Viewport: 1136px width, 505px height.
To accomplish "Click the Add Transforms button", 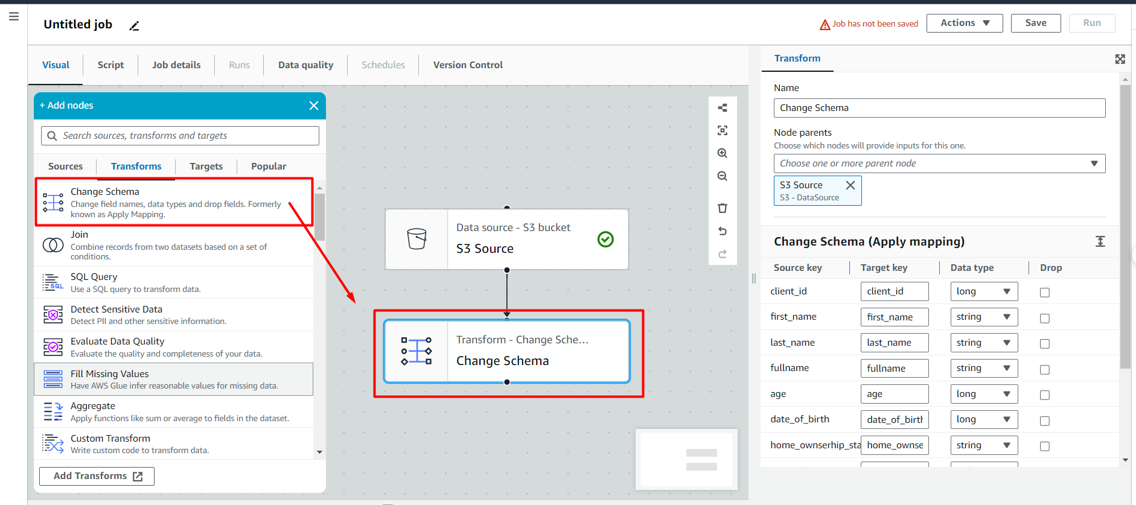I will 97,476.
